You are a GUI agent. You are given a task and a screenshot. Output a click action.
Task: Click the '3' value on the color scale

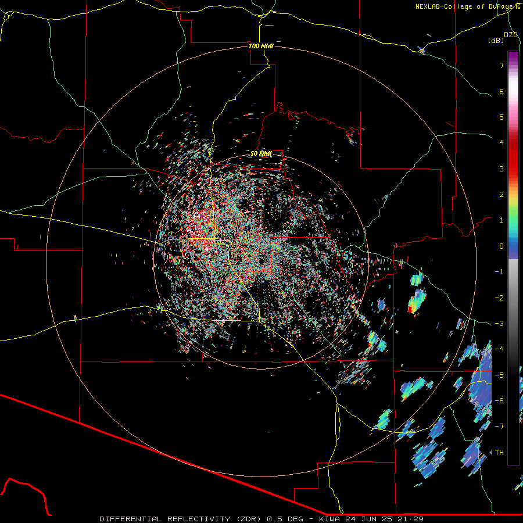tap(501, 169)
